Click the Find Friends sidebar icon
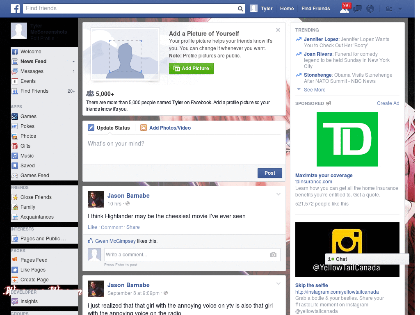This screenshot has height=315, width=420. pyautogui.click(x=15, y=91)
